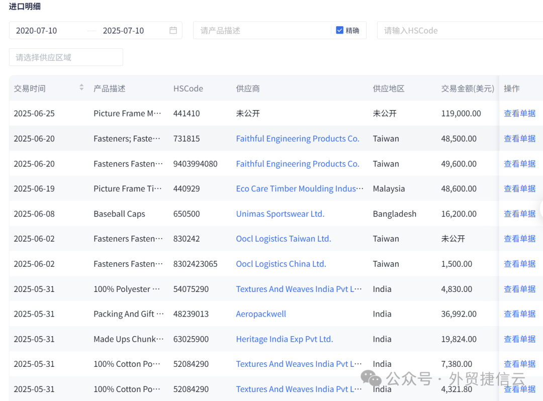
Task: Open Oocl Logistics China Ltd. link
Action: pyautogui.click(x=281, y=264)
